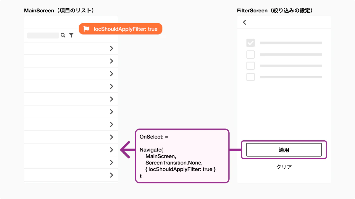Open the first list row chevron
355x199 pixels.
(112, 48)
